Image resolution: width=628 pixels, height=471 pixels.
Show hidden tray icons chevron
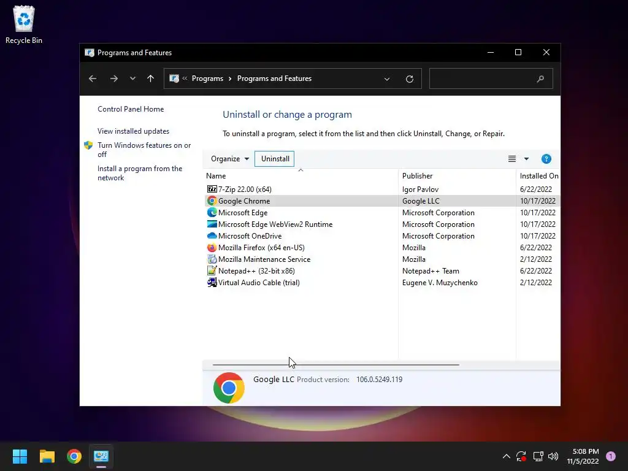point(506,456)
